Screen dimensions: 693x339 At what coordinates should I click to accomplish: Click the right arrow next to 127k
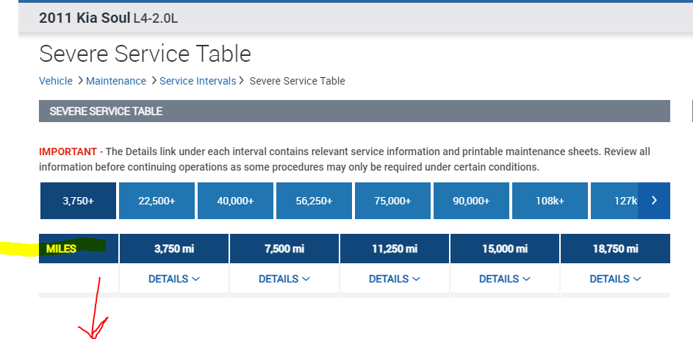pyautogui.click(x=654, y=200)
